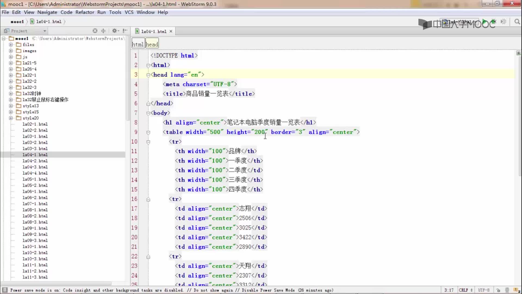Screen dimensions: 522x294
Task: Click the Run with Coverage icon
Action: [504, 22]
